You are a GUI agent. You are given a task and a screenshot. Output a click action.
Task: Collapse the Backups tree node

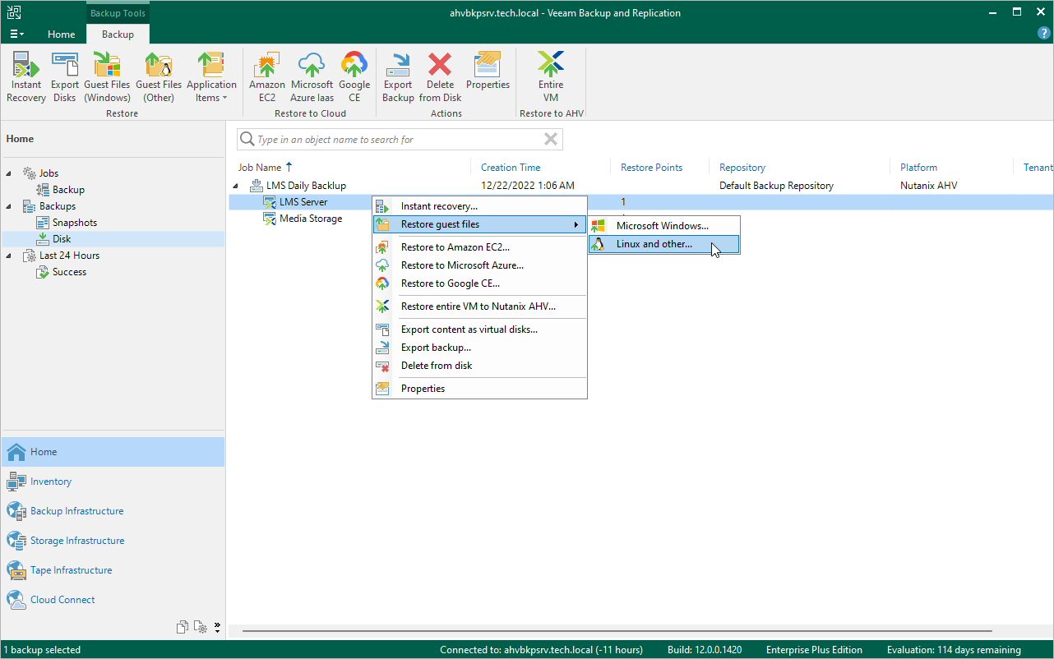tap(10, 206)
